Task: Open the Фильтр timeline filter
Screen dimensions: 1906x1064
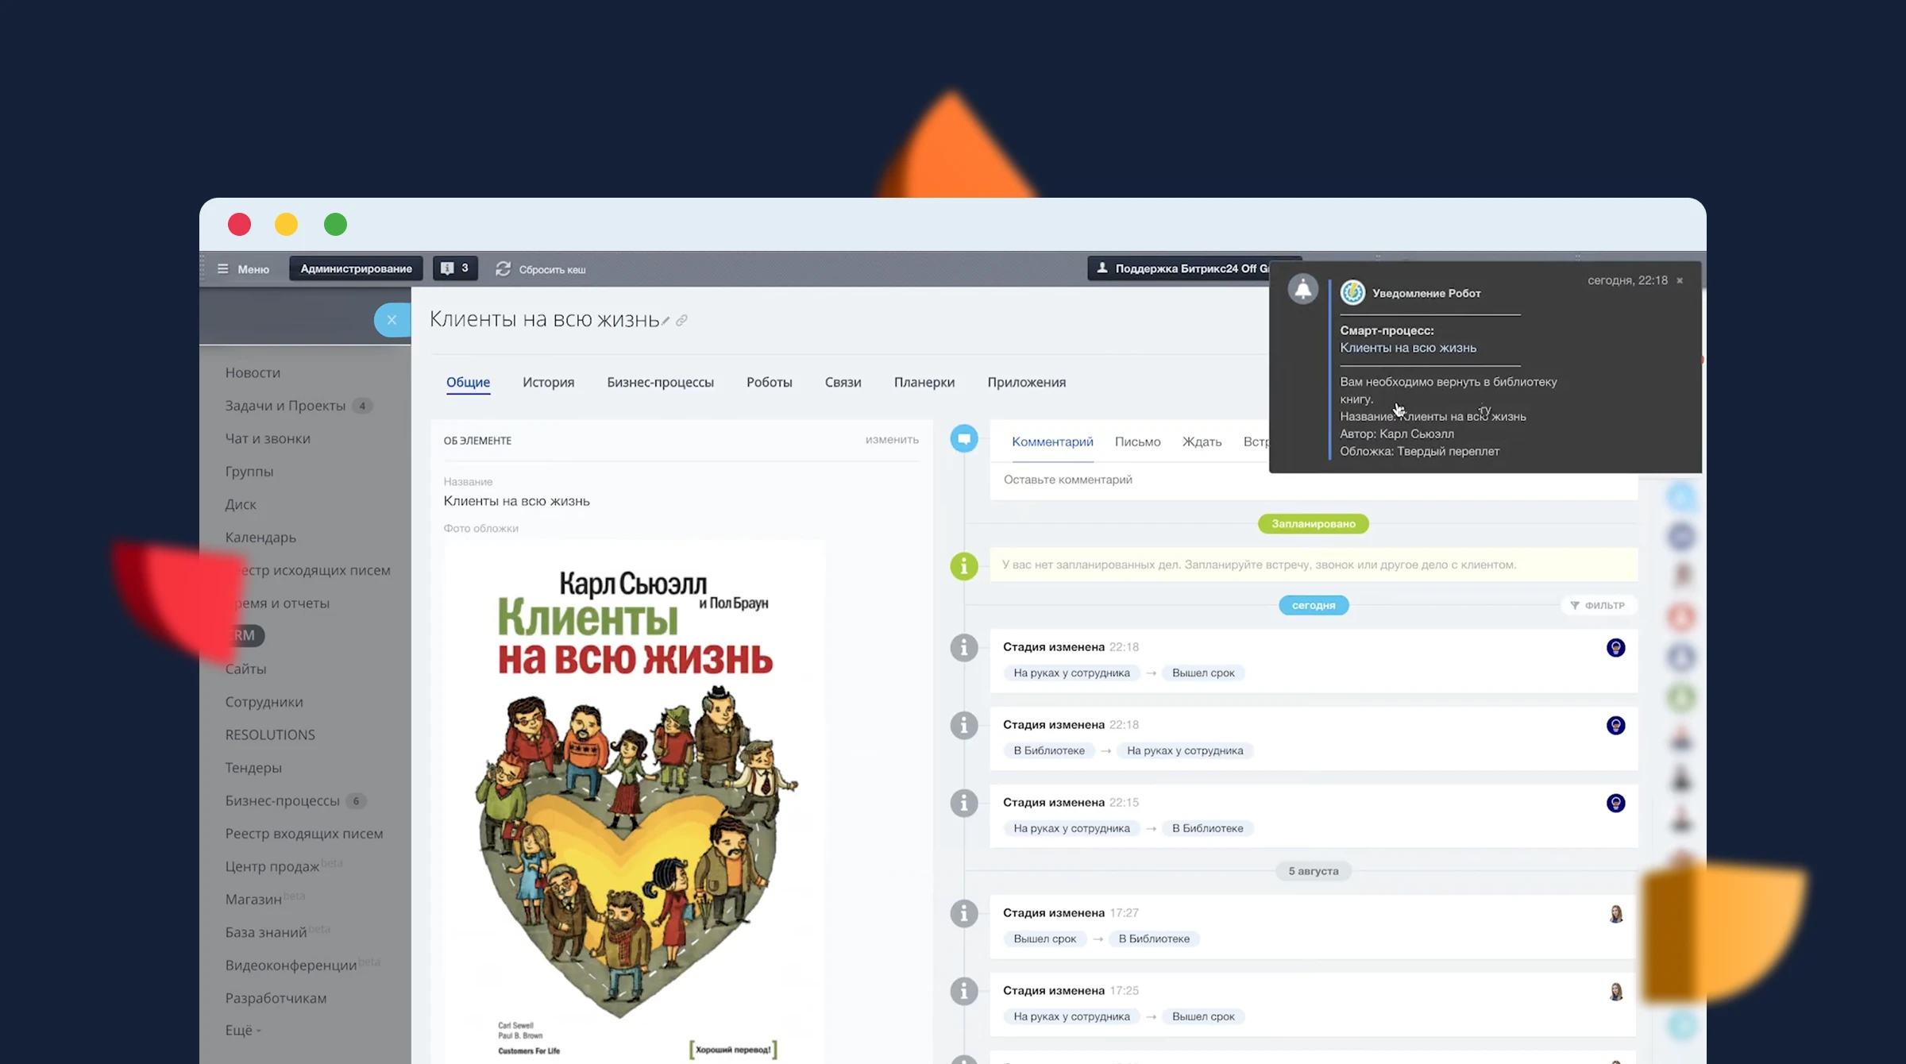Action: [x=1598, y=605]
